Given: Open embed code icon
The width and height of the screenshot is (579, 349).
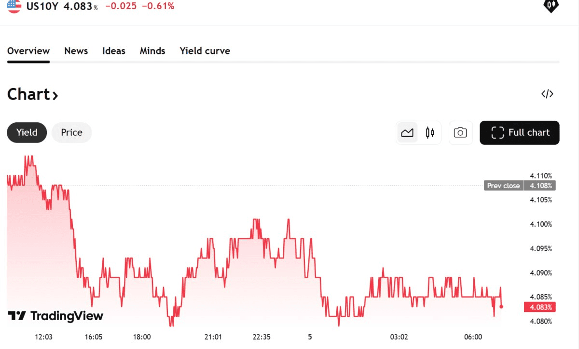Looking at the screenshot, I should coord(547,94).
